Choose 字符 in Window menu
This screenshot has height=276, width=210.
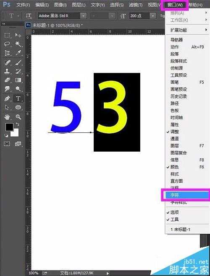187,195
